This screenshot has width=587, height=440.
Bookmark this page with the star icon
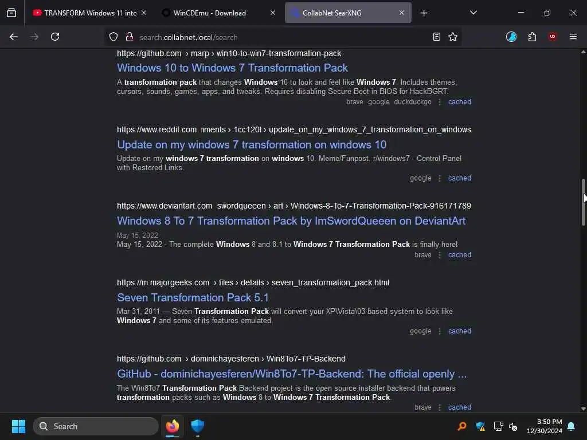pyautogui.click(x=453, y=37)
